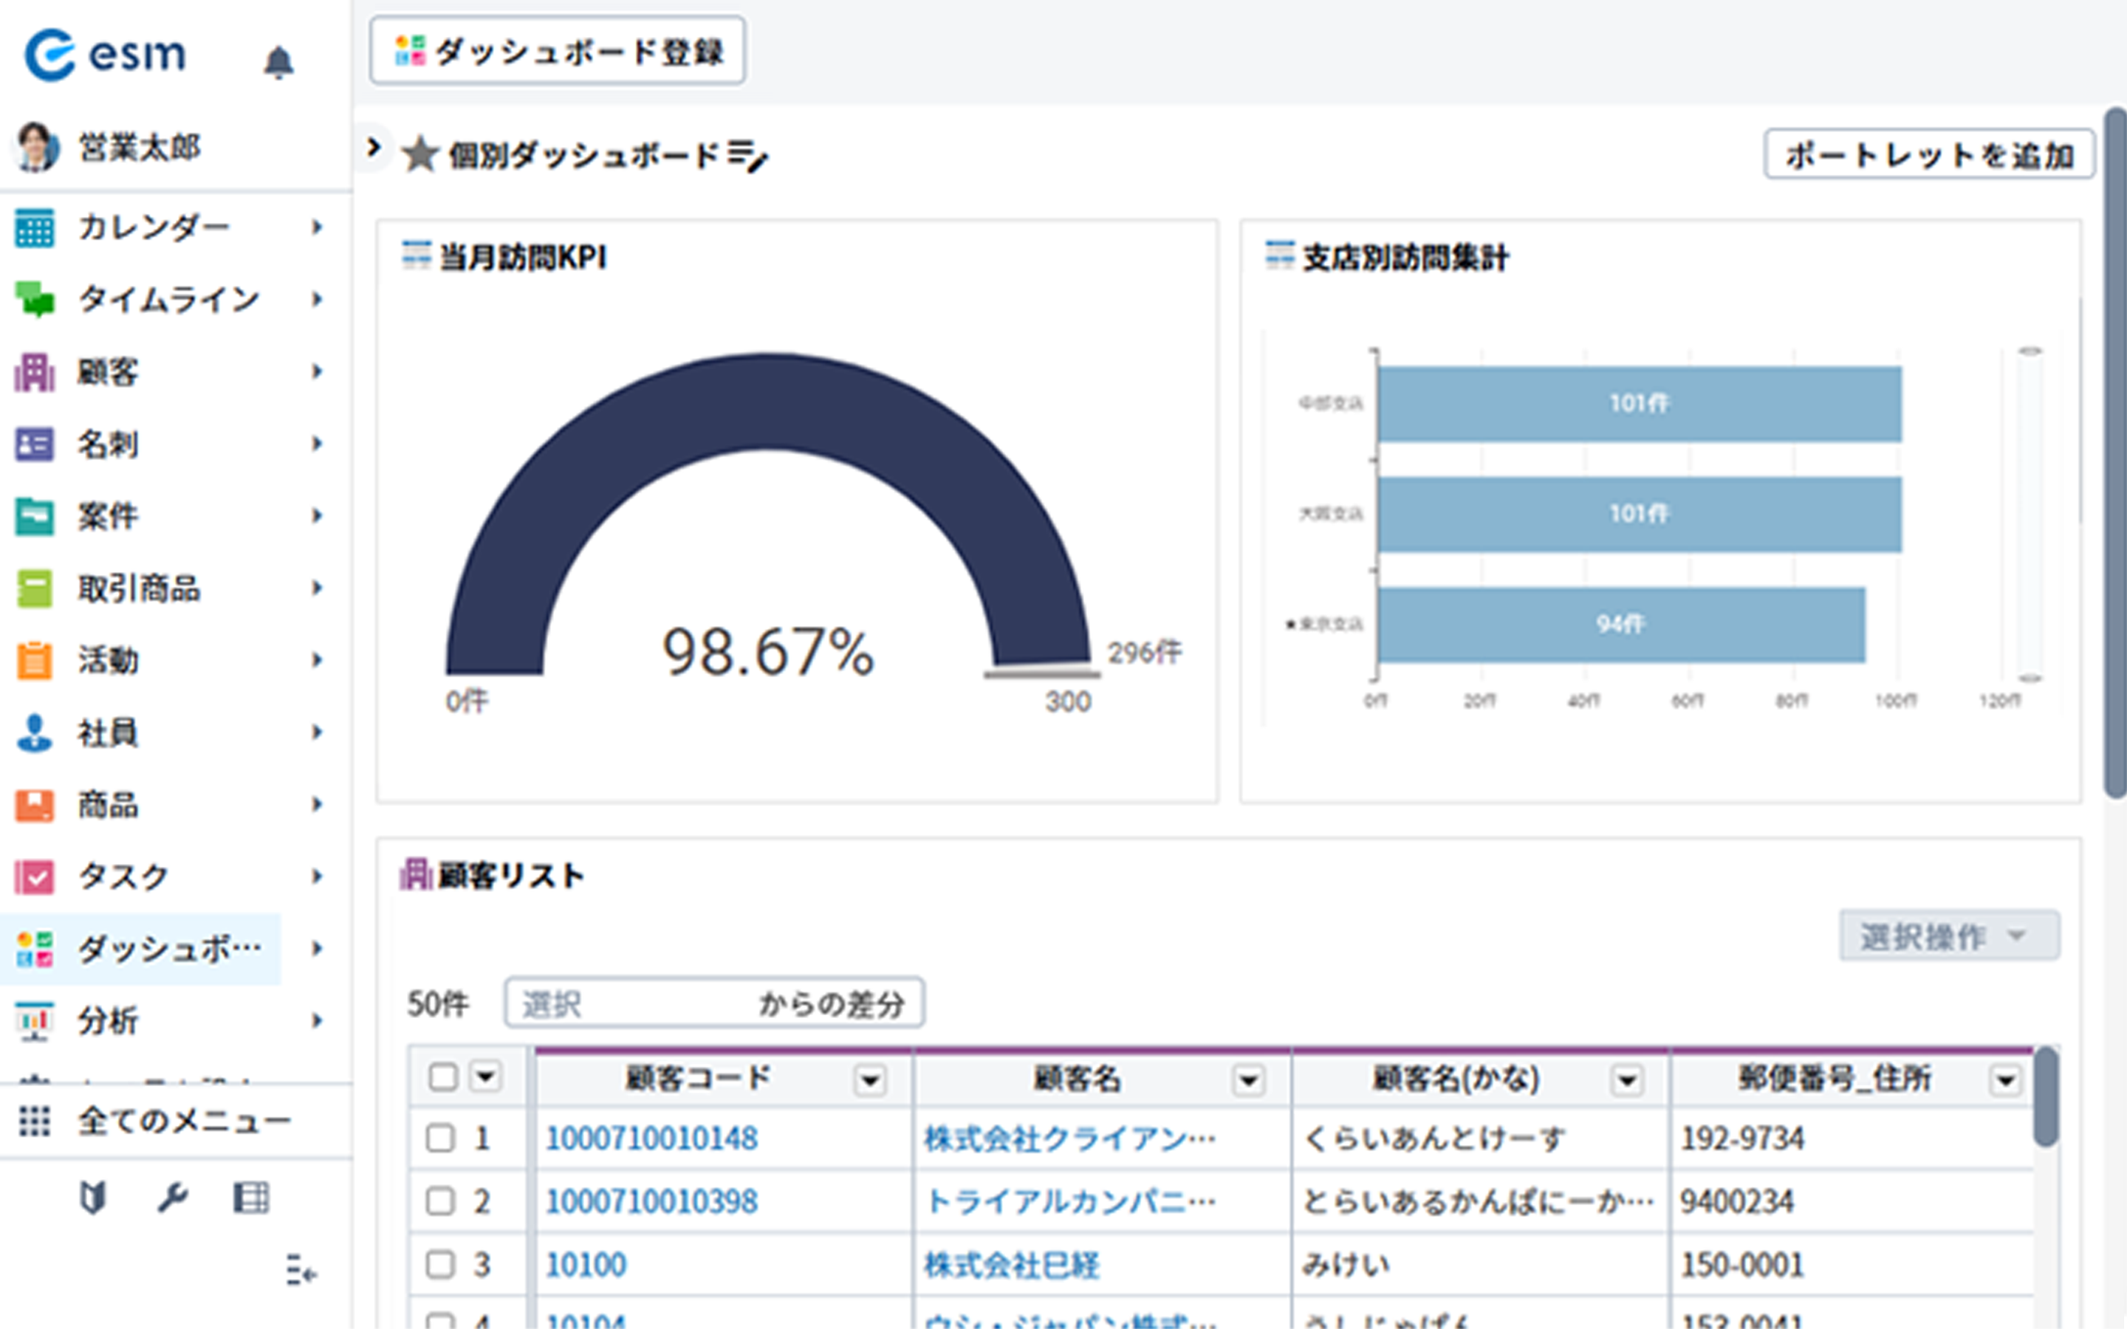Open the カレンダー sidebar icon

[35, 226]
